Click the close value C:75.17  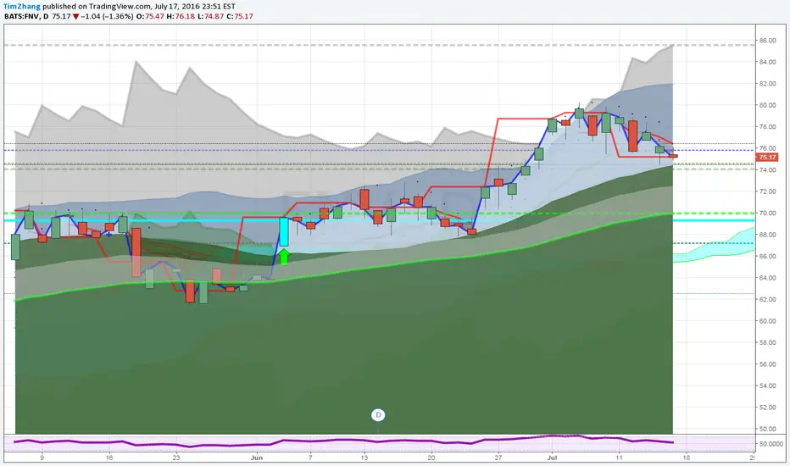240,16
